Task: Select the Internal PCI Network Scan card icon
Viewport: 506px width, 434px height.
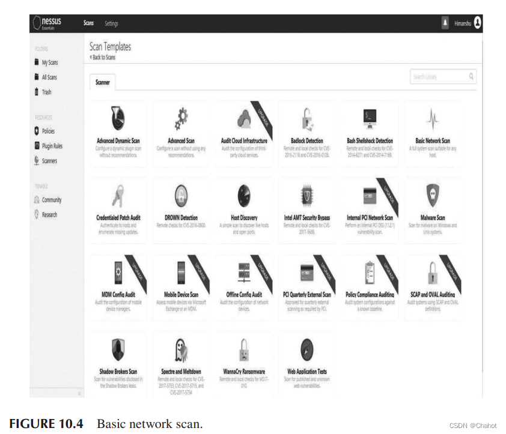Action: point(370,196)
